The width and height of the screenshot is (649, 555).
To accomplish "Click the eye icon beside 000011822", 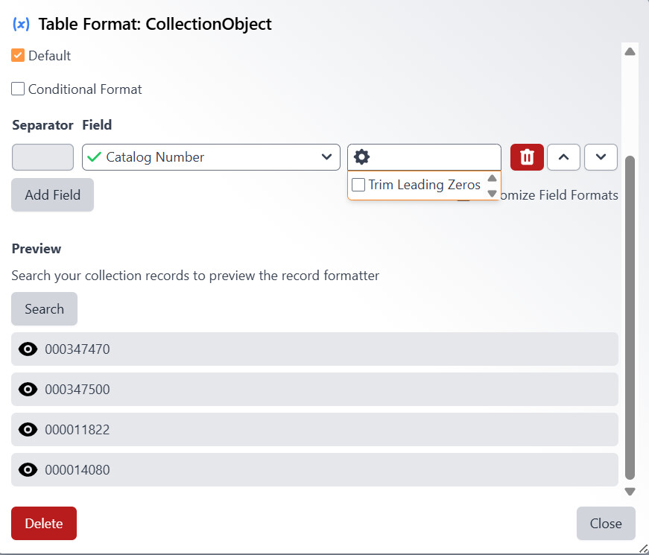I will coord(28,429).
